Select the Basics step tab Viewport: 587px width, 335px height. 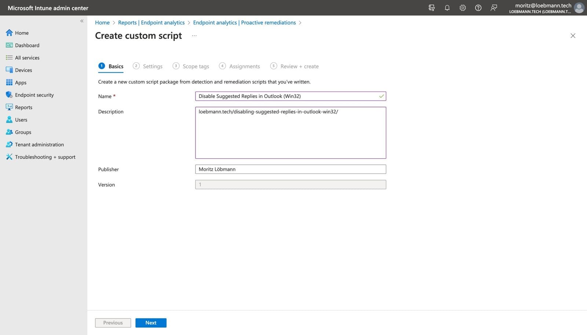[111, 66]
